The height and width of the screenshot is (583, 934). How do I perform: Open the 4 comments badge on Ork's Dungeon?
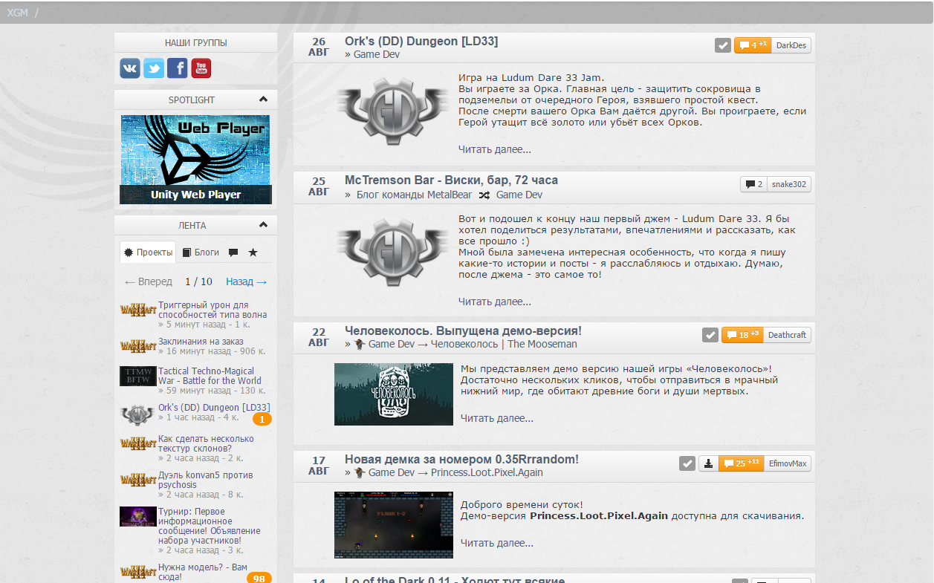[x=753, y=45]
